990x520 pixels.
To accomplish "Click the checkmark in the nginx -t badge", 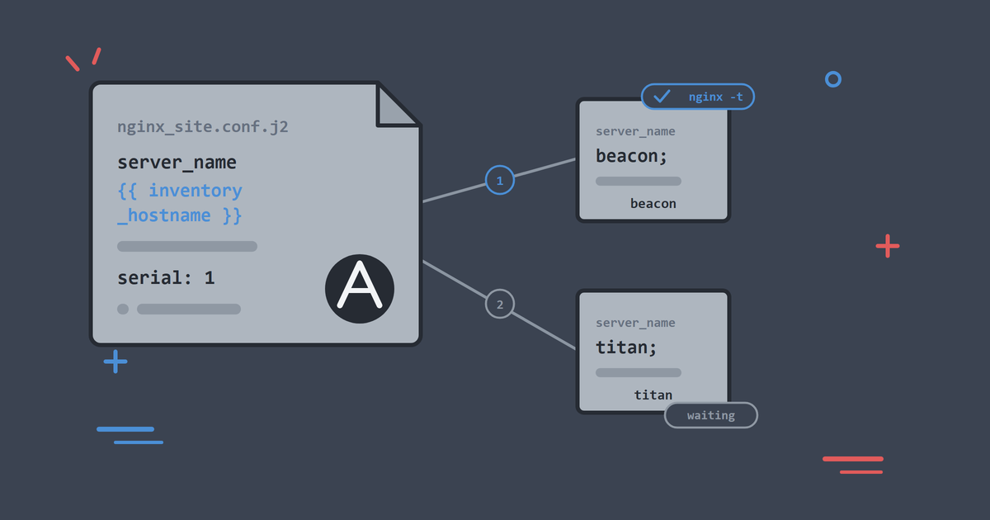I will point(662,97).
